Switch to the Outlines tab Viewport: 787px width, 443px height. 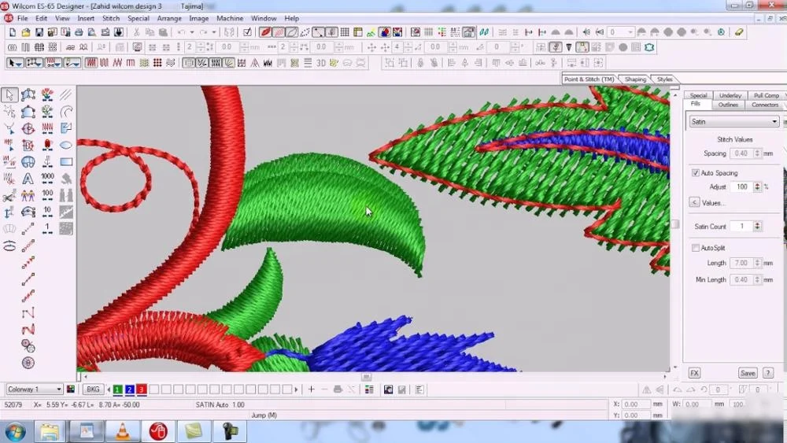(728, 105)
